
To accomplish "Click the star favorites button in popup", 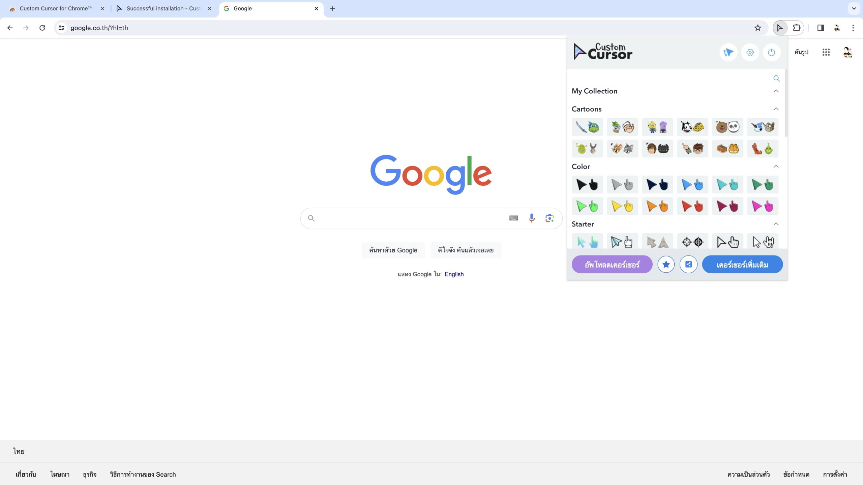I will click(666, 264).
